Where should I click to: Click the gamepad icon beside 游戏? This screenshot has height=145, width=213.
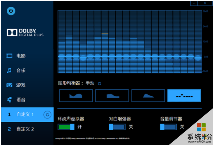point(9,85)
